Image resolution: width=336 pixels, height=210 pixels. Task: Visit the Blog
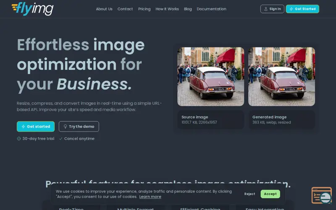point(188,9)
